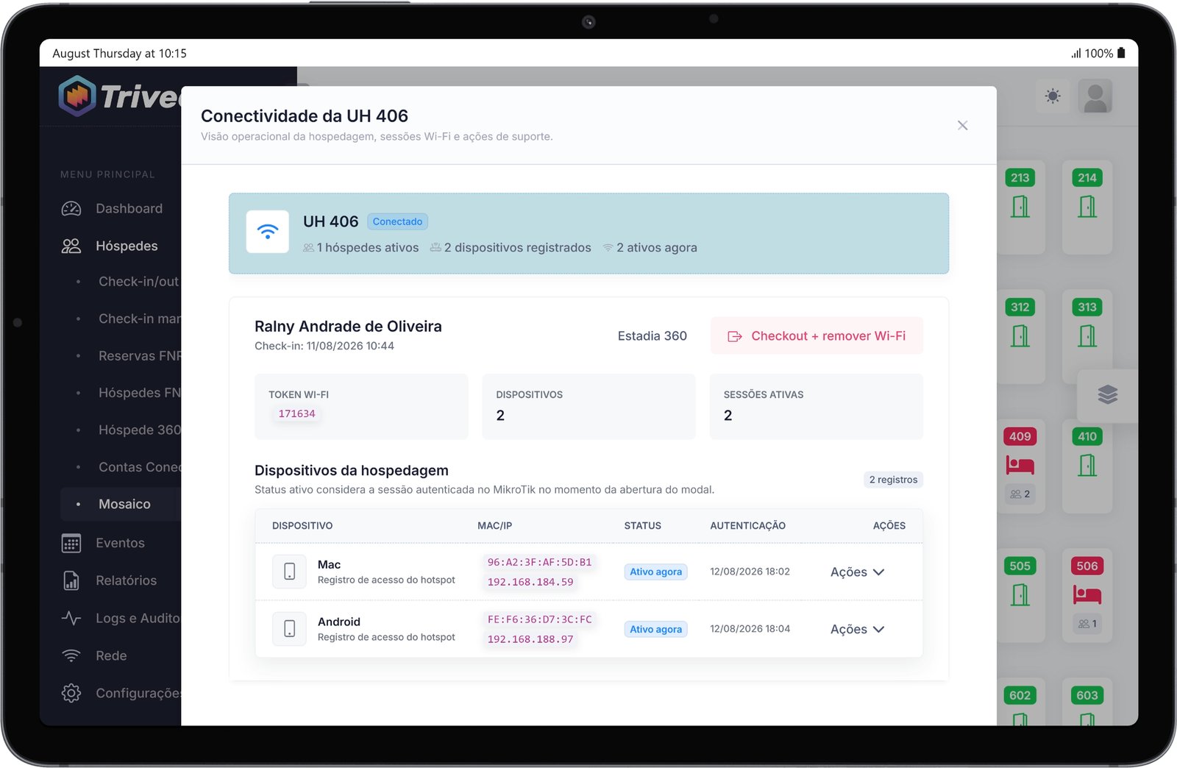Image resolution: width=1177 pixels, height=768 pixels.
Task: Expand Ações dropdown for Android device
Action: (x=857, y=630)
